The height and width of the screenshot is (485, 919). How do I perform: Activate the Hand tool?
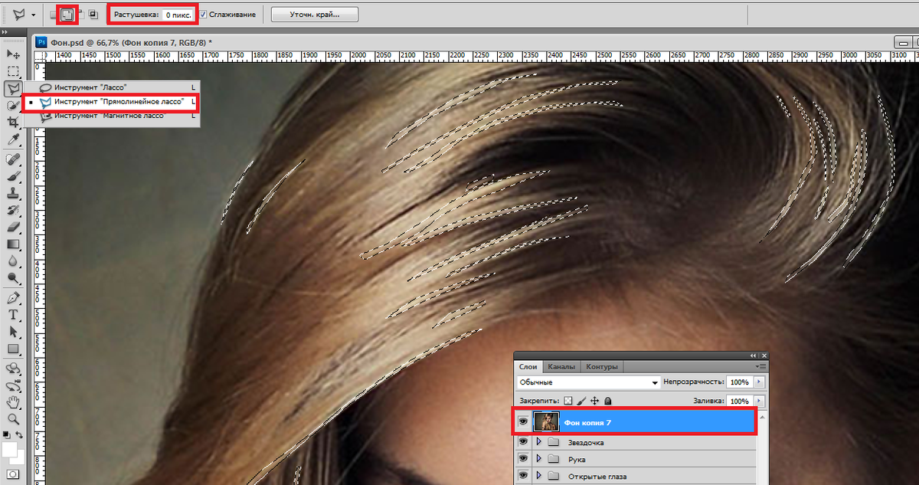pos(13,402)
